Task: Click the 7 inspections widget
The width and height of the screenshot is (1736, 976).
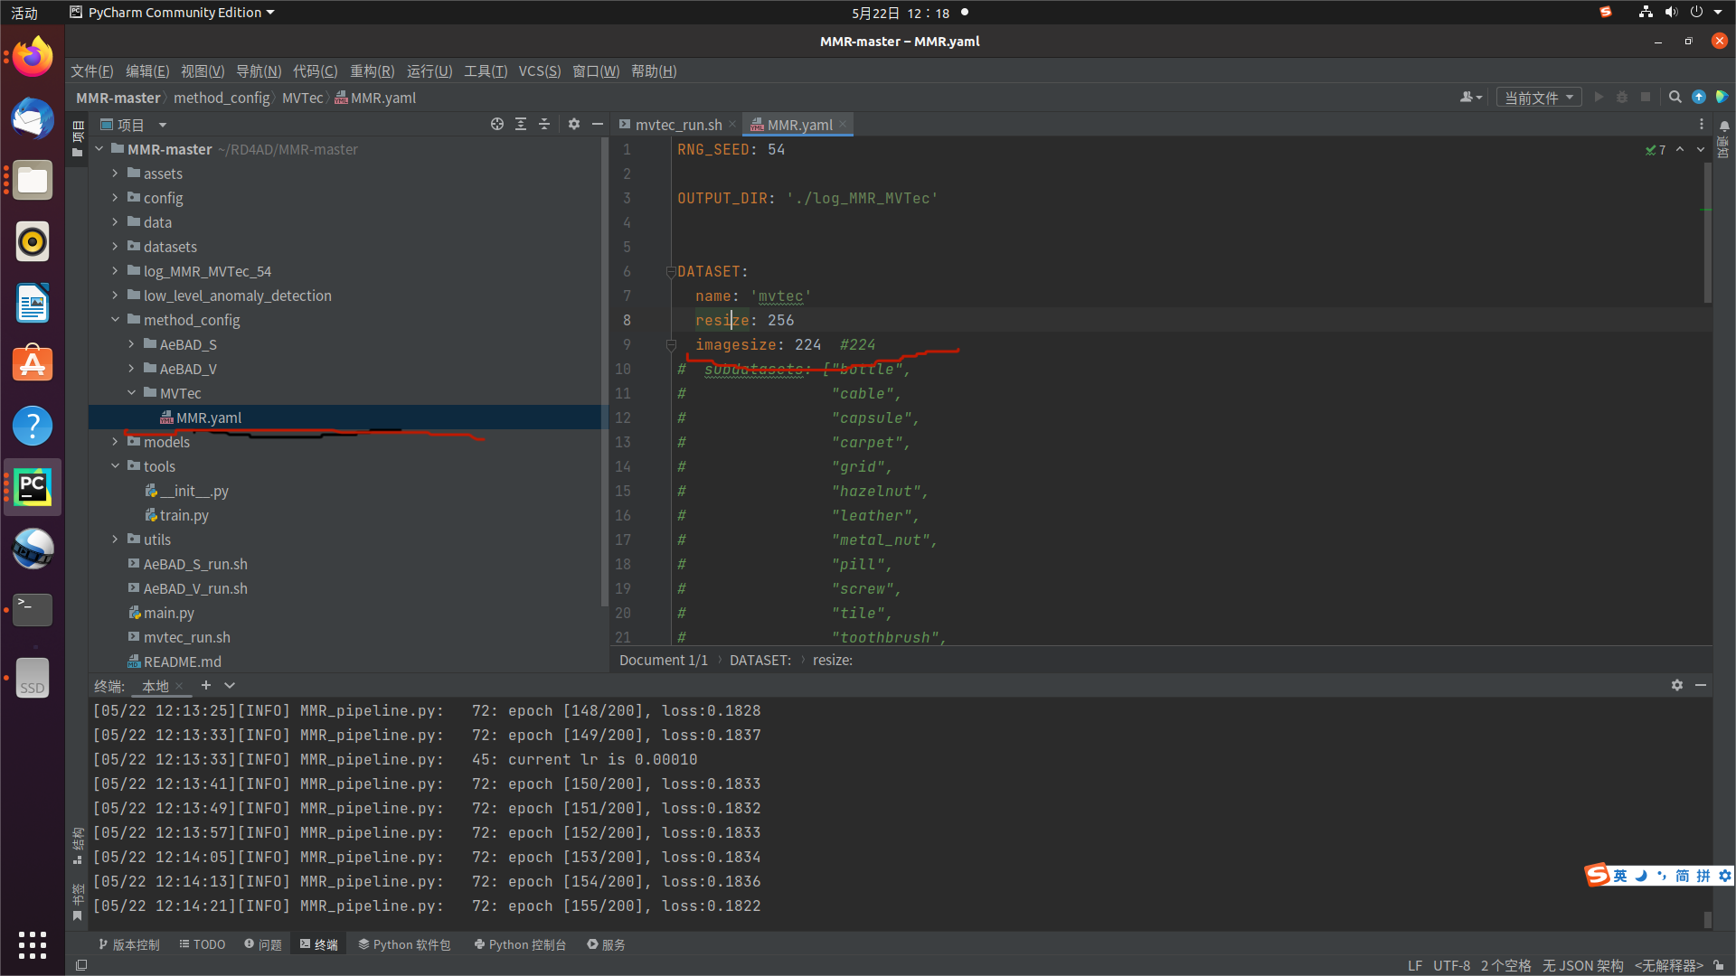Action: pos(1656,150)
